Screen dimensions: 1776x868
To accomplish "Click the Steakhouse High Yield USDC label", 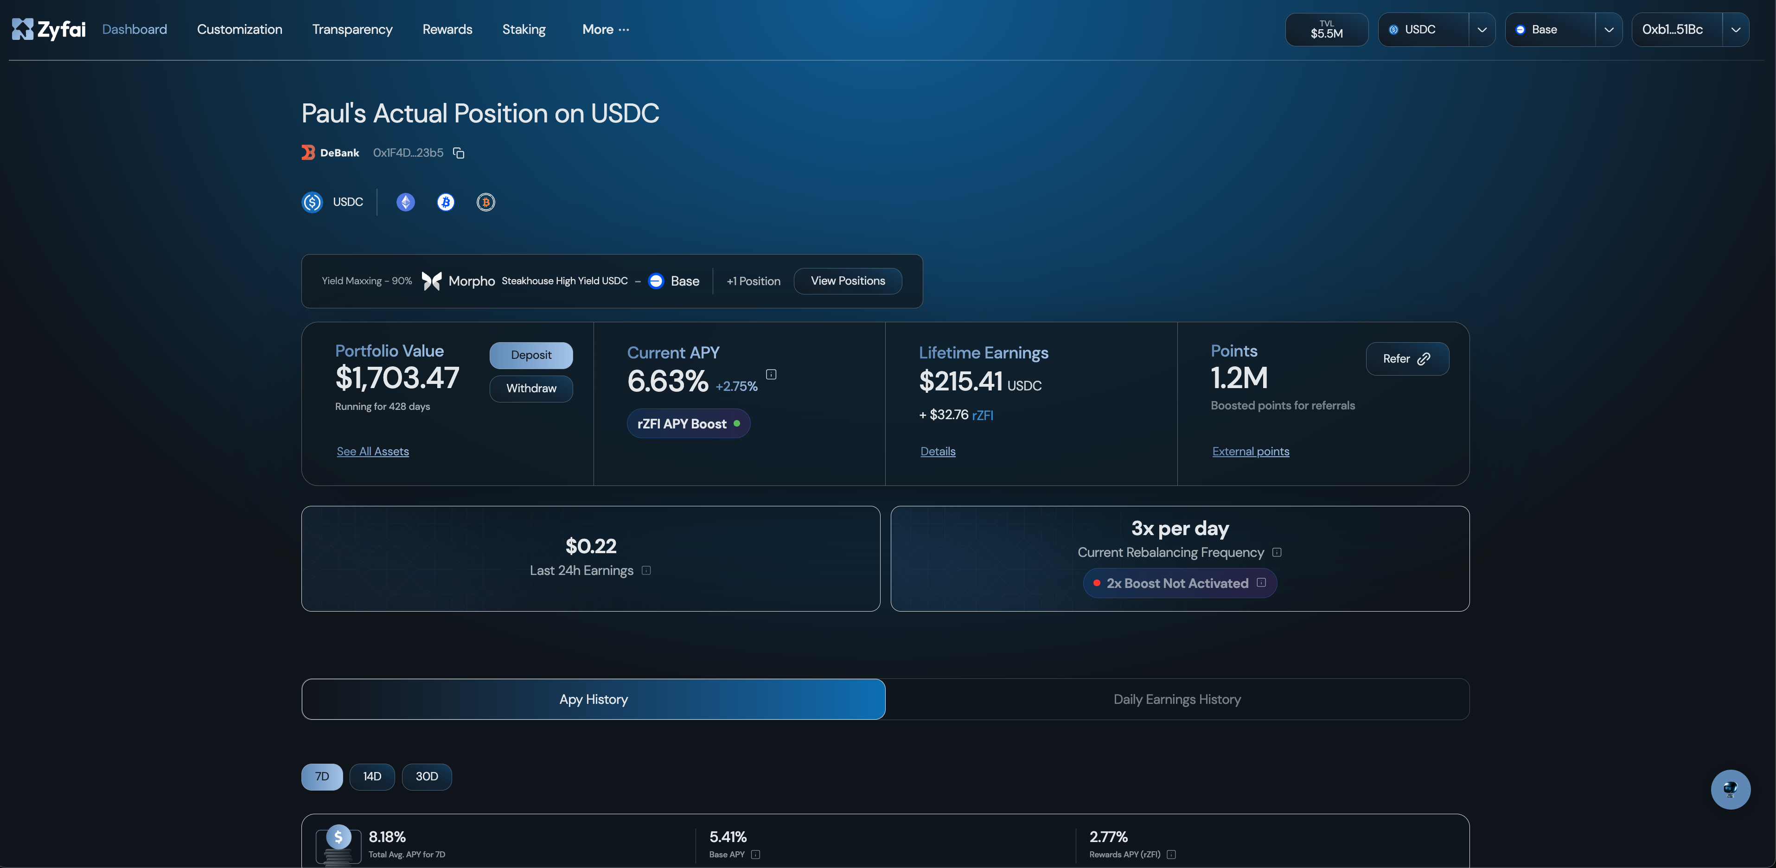I will coord(565,281).
